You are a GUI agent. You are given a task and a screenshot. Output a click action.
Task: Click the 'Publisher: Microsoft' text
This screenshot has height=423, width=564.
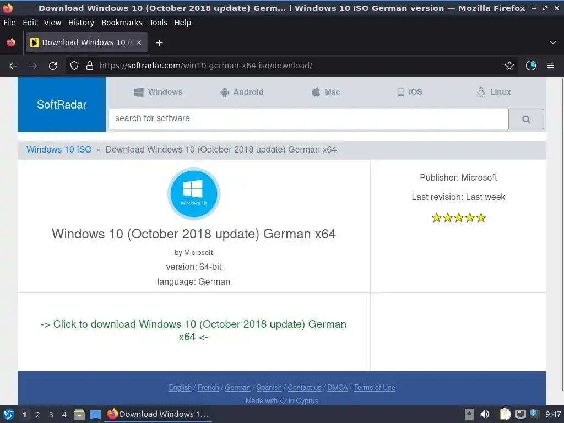pos(458,178)
